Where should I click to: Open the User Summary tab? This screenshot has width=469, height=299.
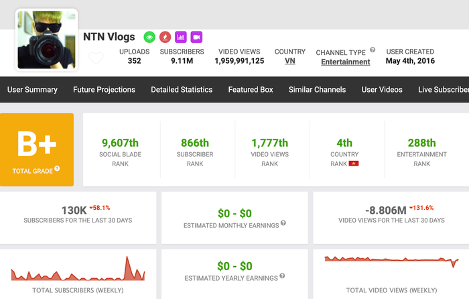pyautogui.click(x=32, y=90)
